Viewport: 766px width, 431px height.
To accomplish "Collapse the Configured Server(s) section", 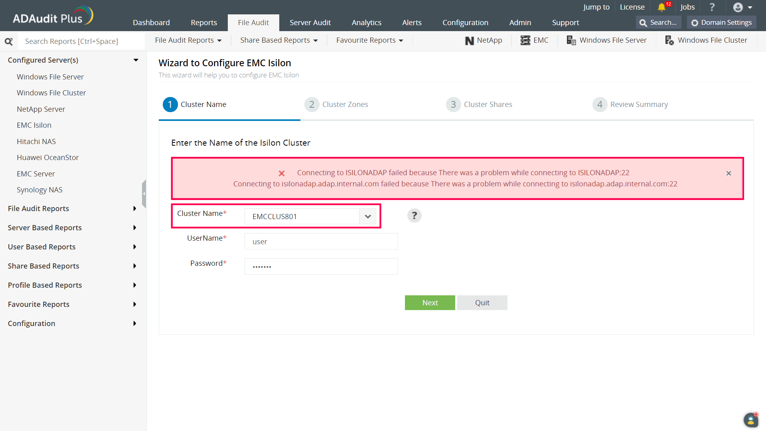I will (x=136, y=60).
